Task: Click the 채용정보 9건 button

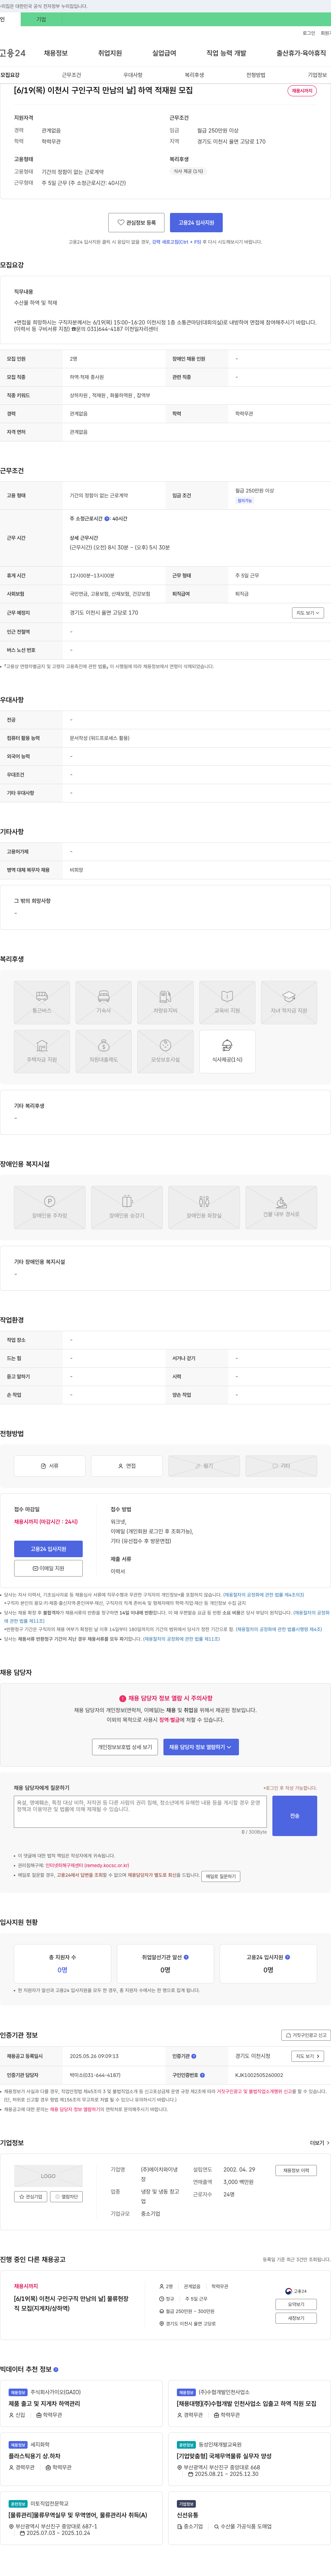Action: click(x=296, y=2171)
